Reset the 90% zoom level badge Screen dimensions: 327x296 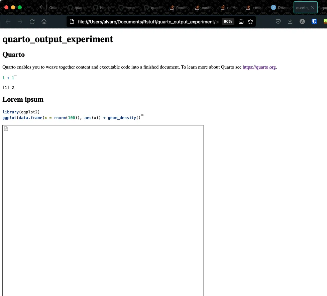pos(228,21)
